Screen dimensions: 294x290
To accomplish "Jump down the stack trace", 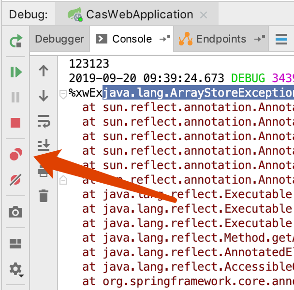I will pyautogui.click(x=44, y=96).
